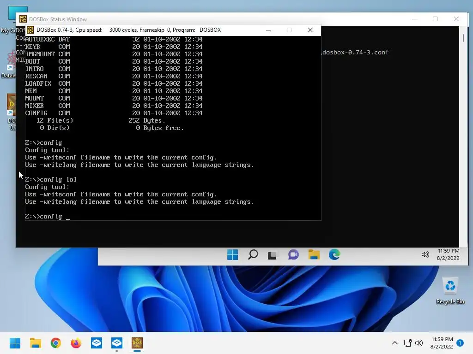Click the 'DOSBox Status Window' title text
This screenshot has height=354, width=473.
tap(58, 19)
